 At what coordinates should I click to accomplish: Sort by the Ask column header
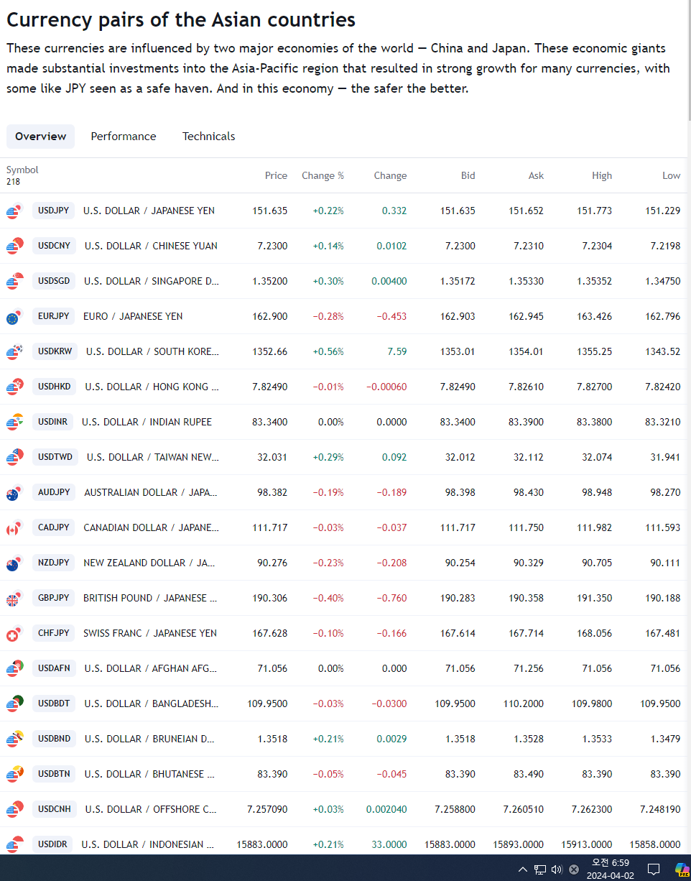point(536,176)
